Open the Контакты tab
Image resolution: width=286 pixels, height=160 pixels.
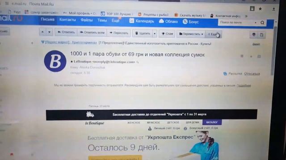tap(67, 20)
